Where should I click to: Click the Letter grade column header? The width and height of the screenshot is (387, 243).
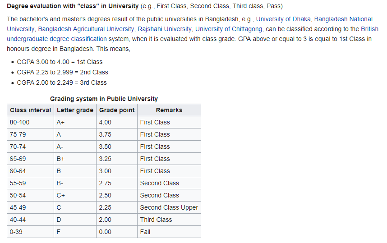coord(75,110)
